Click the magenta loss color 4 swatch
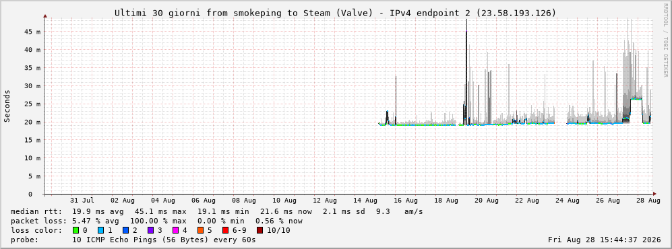Viewport: 672px width, 249px height. click(x=175, y=230)
